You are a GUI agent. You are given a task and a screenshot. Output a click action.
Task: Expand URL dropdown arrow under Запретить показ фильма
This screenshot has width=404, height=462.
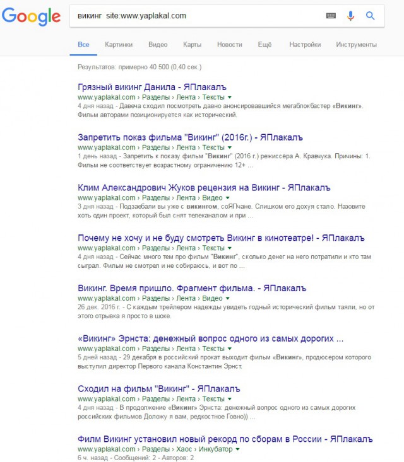coord(230,147)
